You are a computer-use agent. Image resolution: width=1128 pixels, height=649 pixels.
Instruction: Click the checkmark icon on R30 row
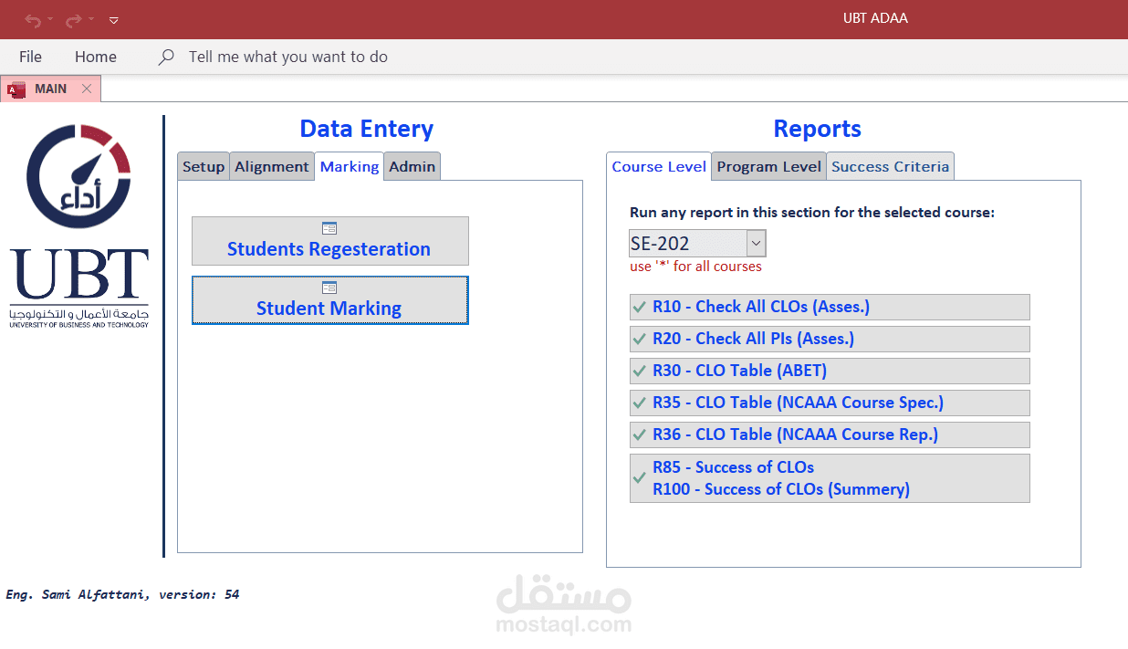pyautogui.click(x=639, y=371)
